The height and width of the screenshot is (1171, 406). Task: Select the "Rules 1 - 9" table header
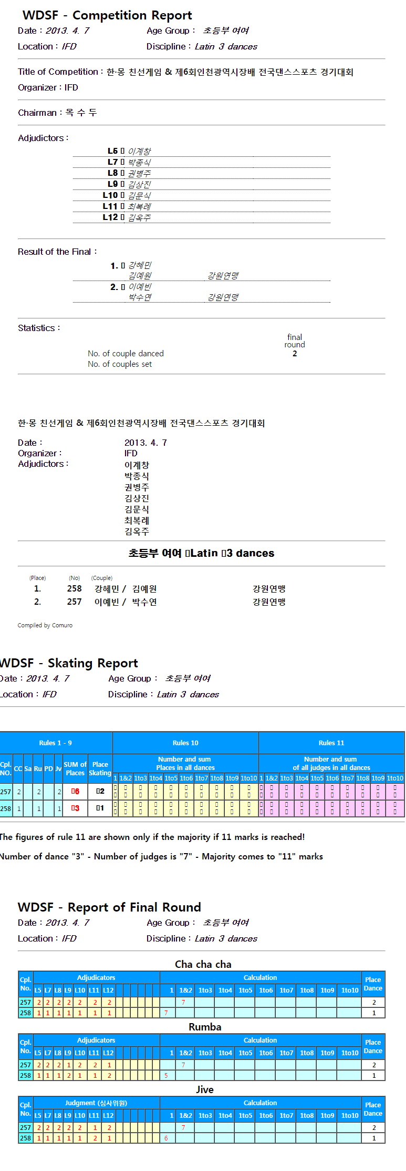[x=56, y=743]
